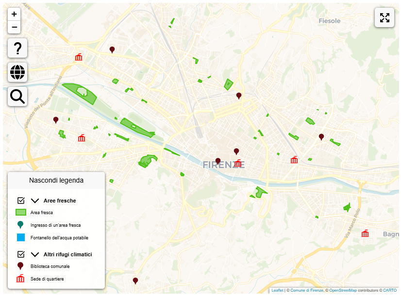The image size is (401, 296).
Task: Click the Aree fresche group label
Action: pyautogui.click(x=60, y=201)
